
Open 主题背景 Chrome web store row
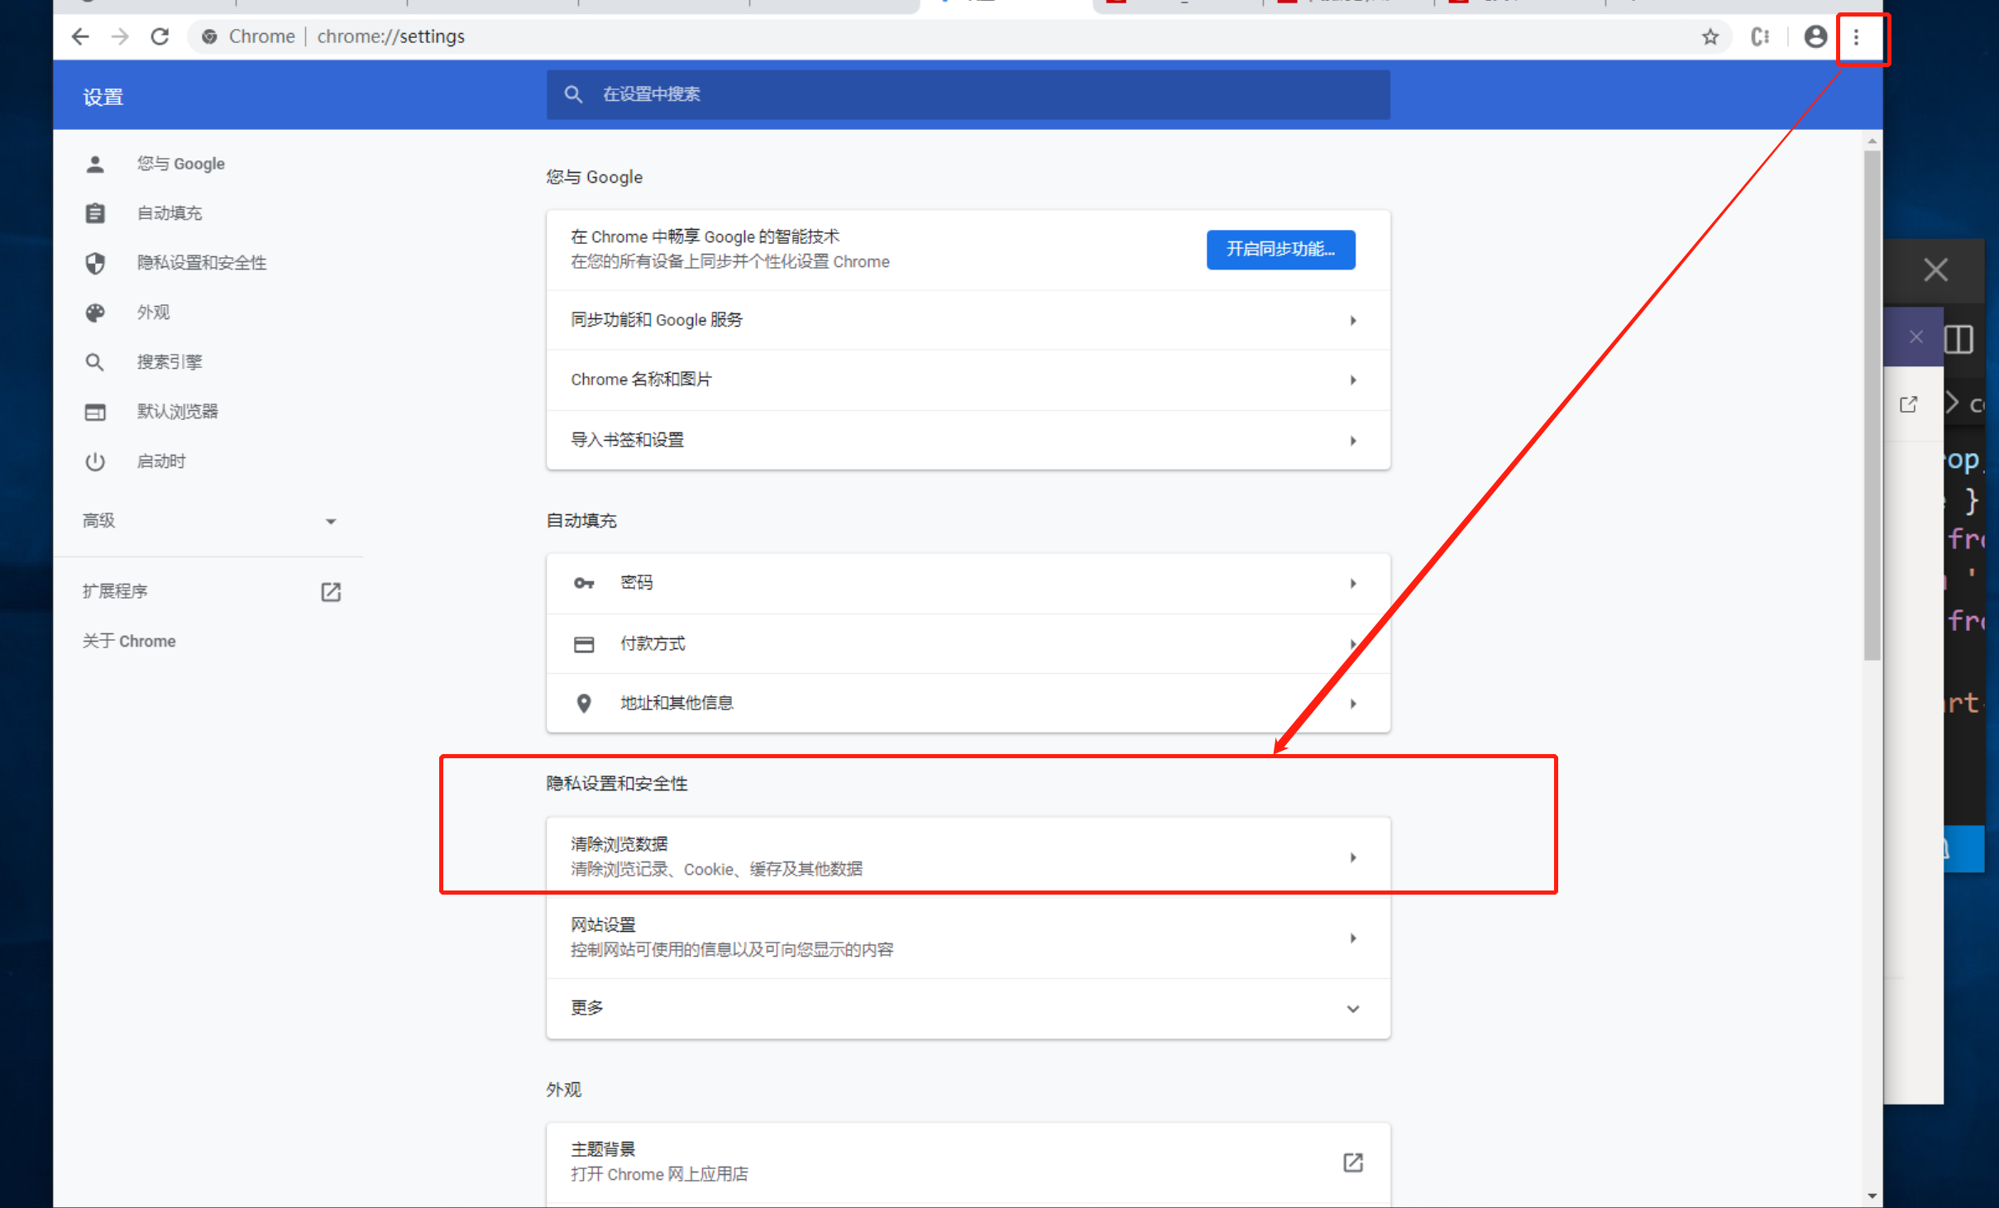point(968,1162)
